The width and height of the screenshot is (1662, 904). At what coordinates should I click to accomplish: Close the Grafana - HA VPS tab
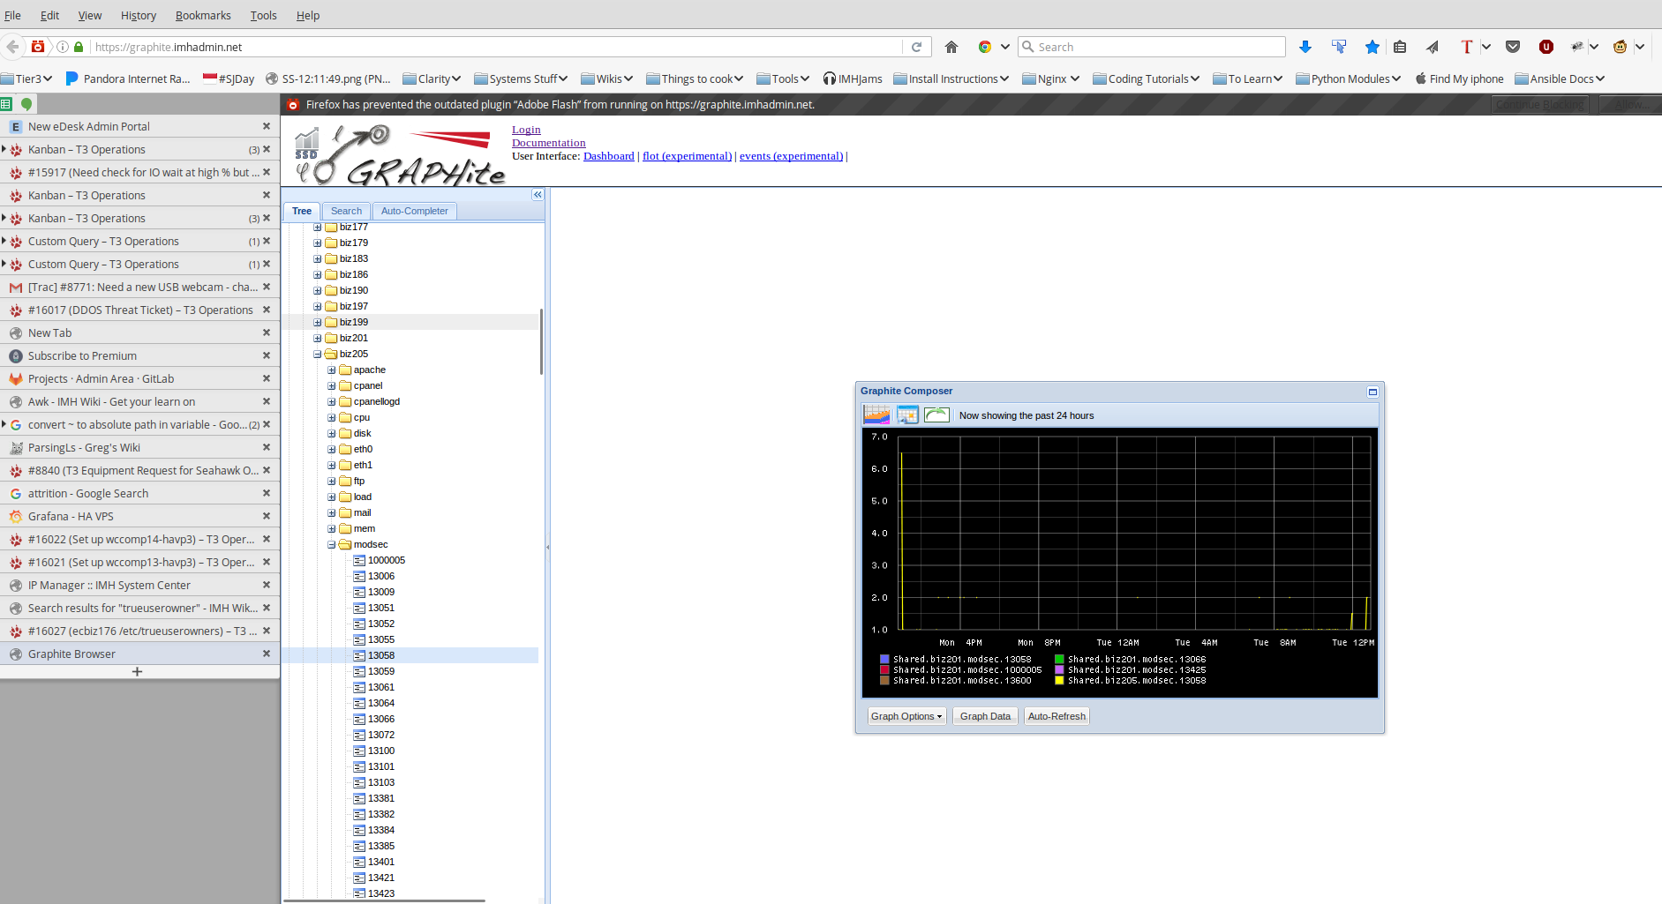pos(267,516)
